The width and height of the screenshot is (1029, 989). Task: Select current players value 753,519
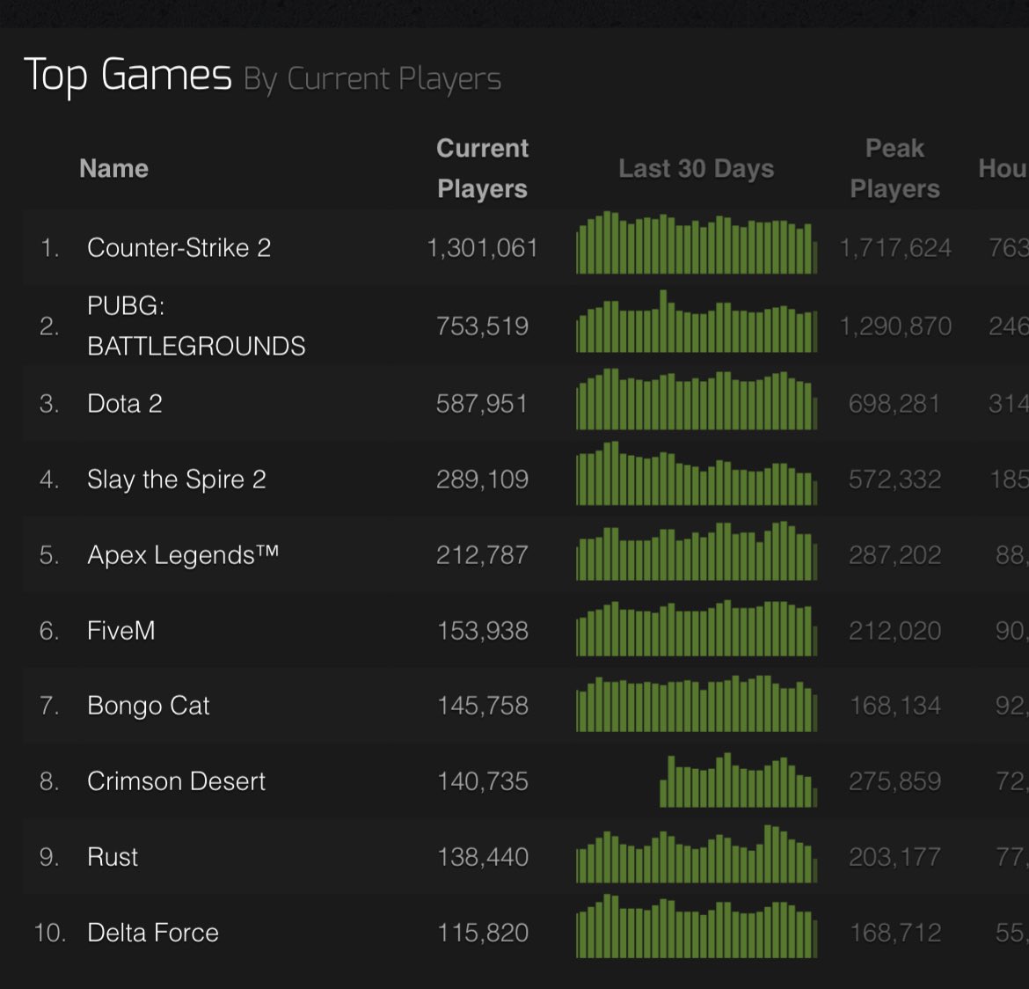pyautogui.click(x=482, y=326)
